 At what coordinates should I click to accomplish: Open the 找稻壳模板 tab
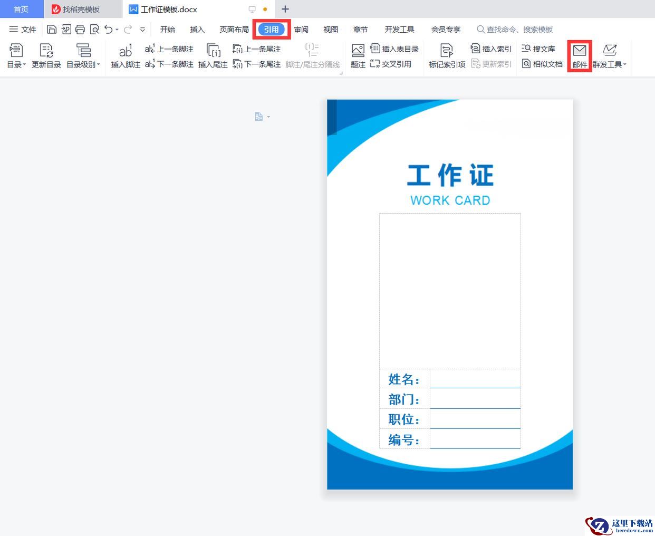(83, 9)
